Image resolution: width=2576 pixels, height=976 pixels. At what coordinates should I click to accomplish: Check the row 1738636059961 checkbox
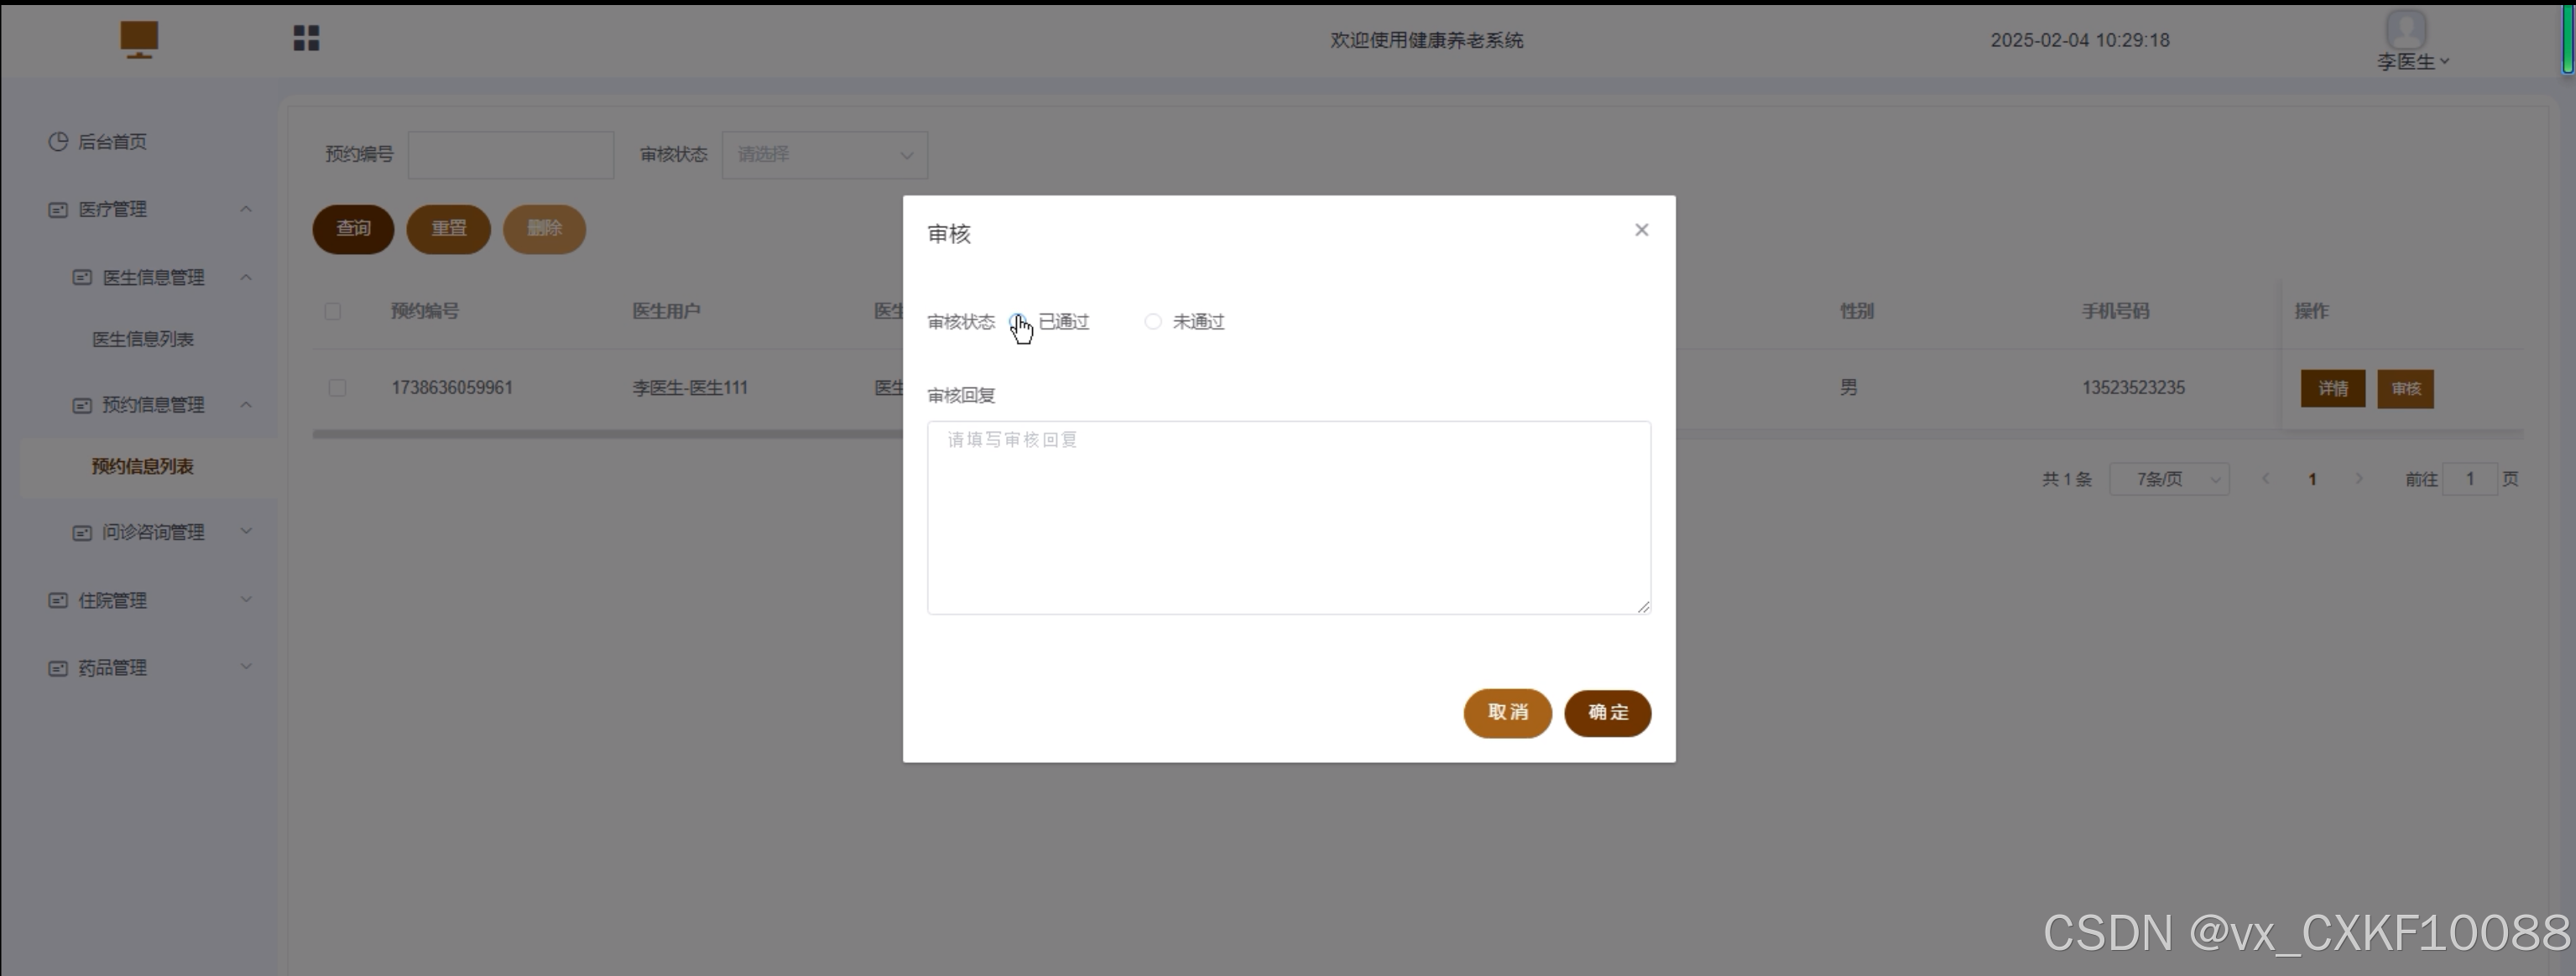[x=337, y=387]
